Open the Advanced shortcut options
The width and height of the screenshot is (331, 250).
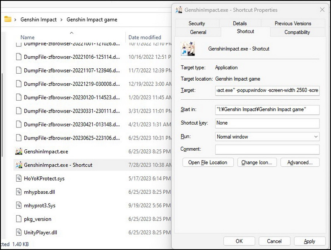coord(300,162)
